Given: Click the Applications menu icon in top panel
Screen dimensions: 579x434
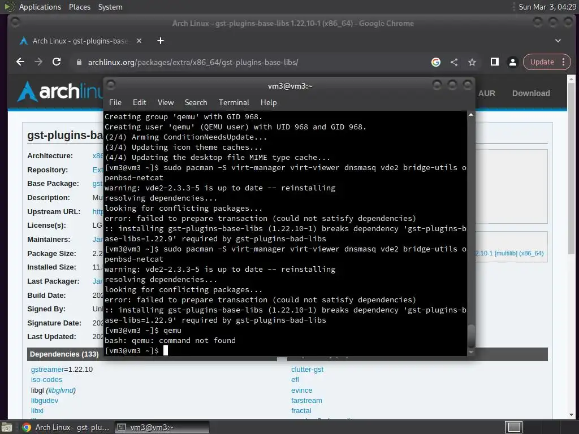Looking at the screenshot, I should pyautogui.click(x=9, y=7).
